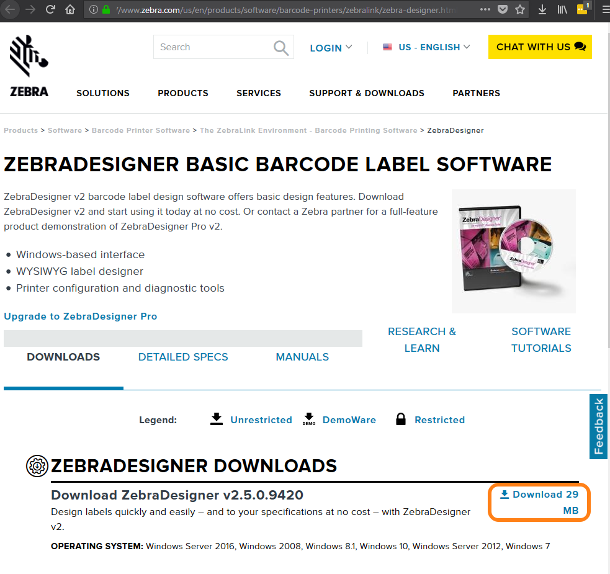Click into the Search input field
This screenshot has height=574, width=610.
[211, 47]
